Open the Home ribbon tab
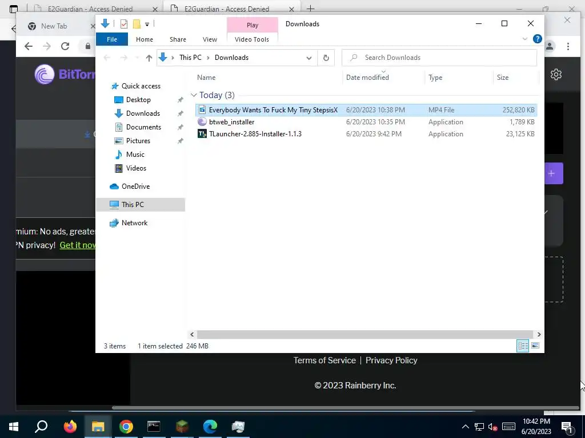 coord(145,39)
